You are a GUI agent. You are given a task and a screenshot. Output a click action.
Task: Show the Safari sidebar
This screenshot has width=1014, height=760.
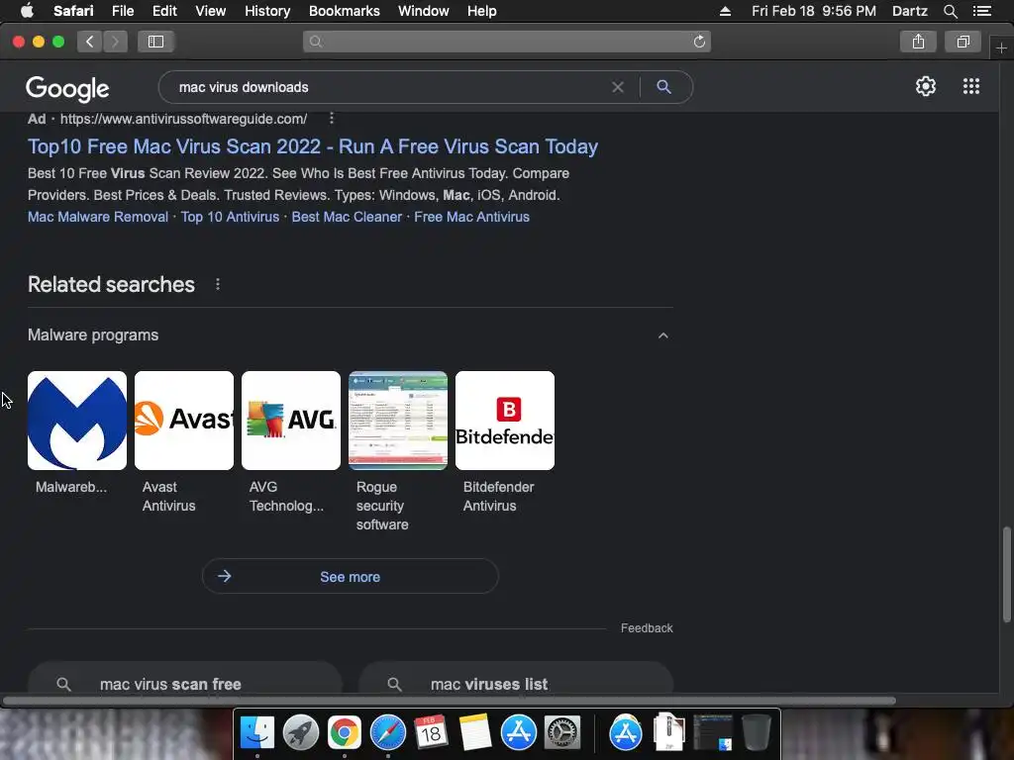155,42
